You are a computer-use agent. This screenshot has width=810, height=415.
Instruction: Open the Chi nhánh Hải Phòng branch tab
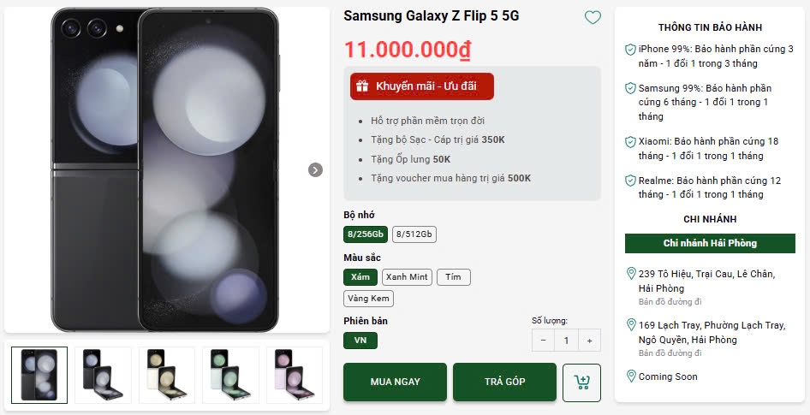[x=710, y=243]
